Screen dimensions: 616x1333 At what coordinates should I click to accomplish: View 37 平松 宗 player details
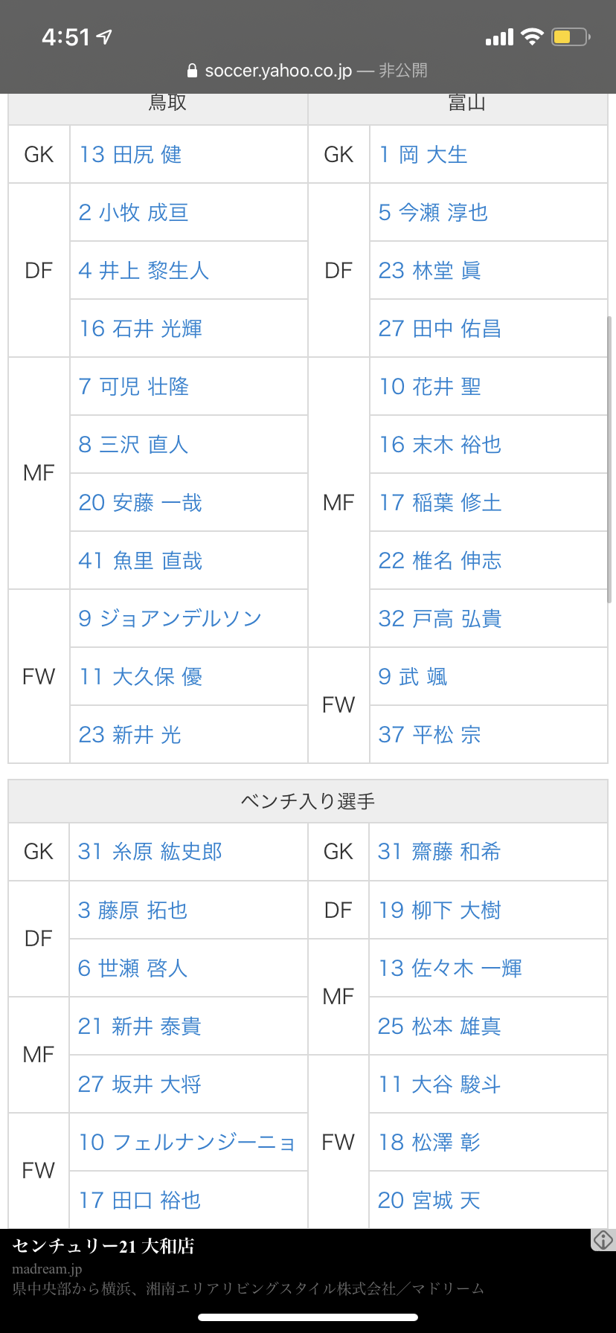[429, 735]
